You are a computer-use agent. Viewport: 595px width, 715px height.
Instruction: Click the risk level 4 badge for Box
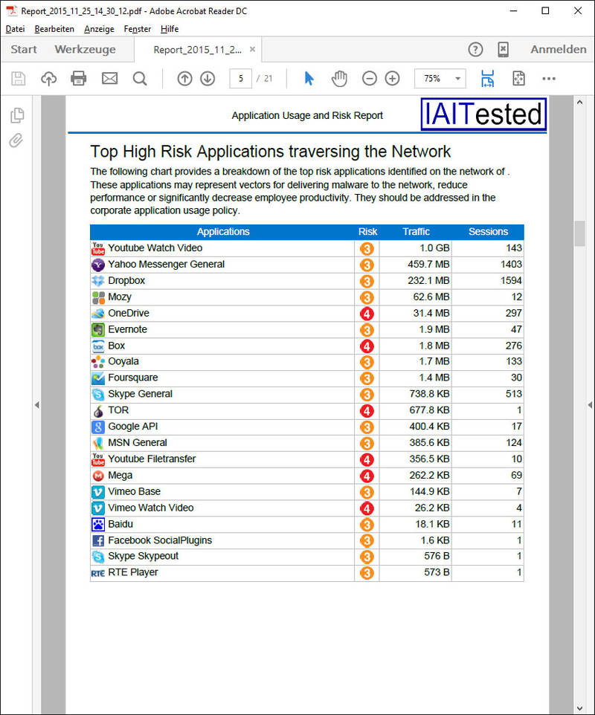(x=367, y=346)
